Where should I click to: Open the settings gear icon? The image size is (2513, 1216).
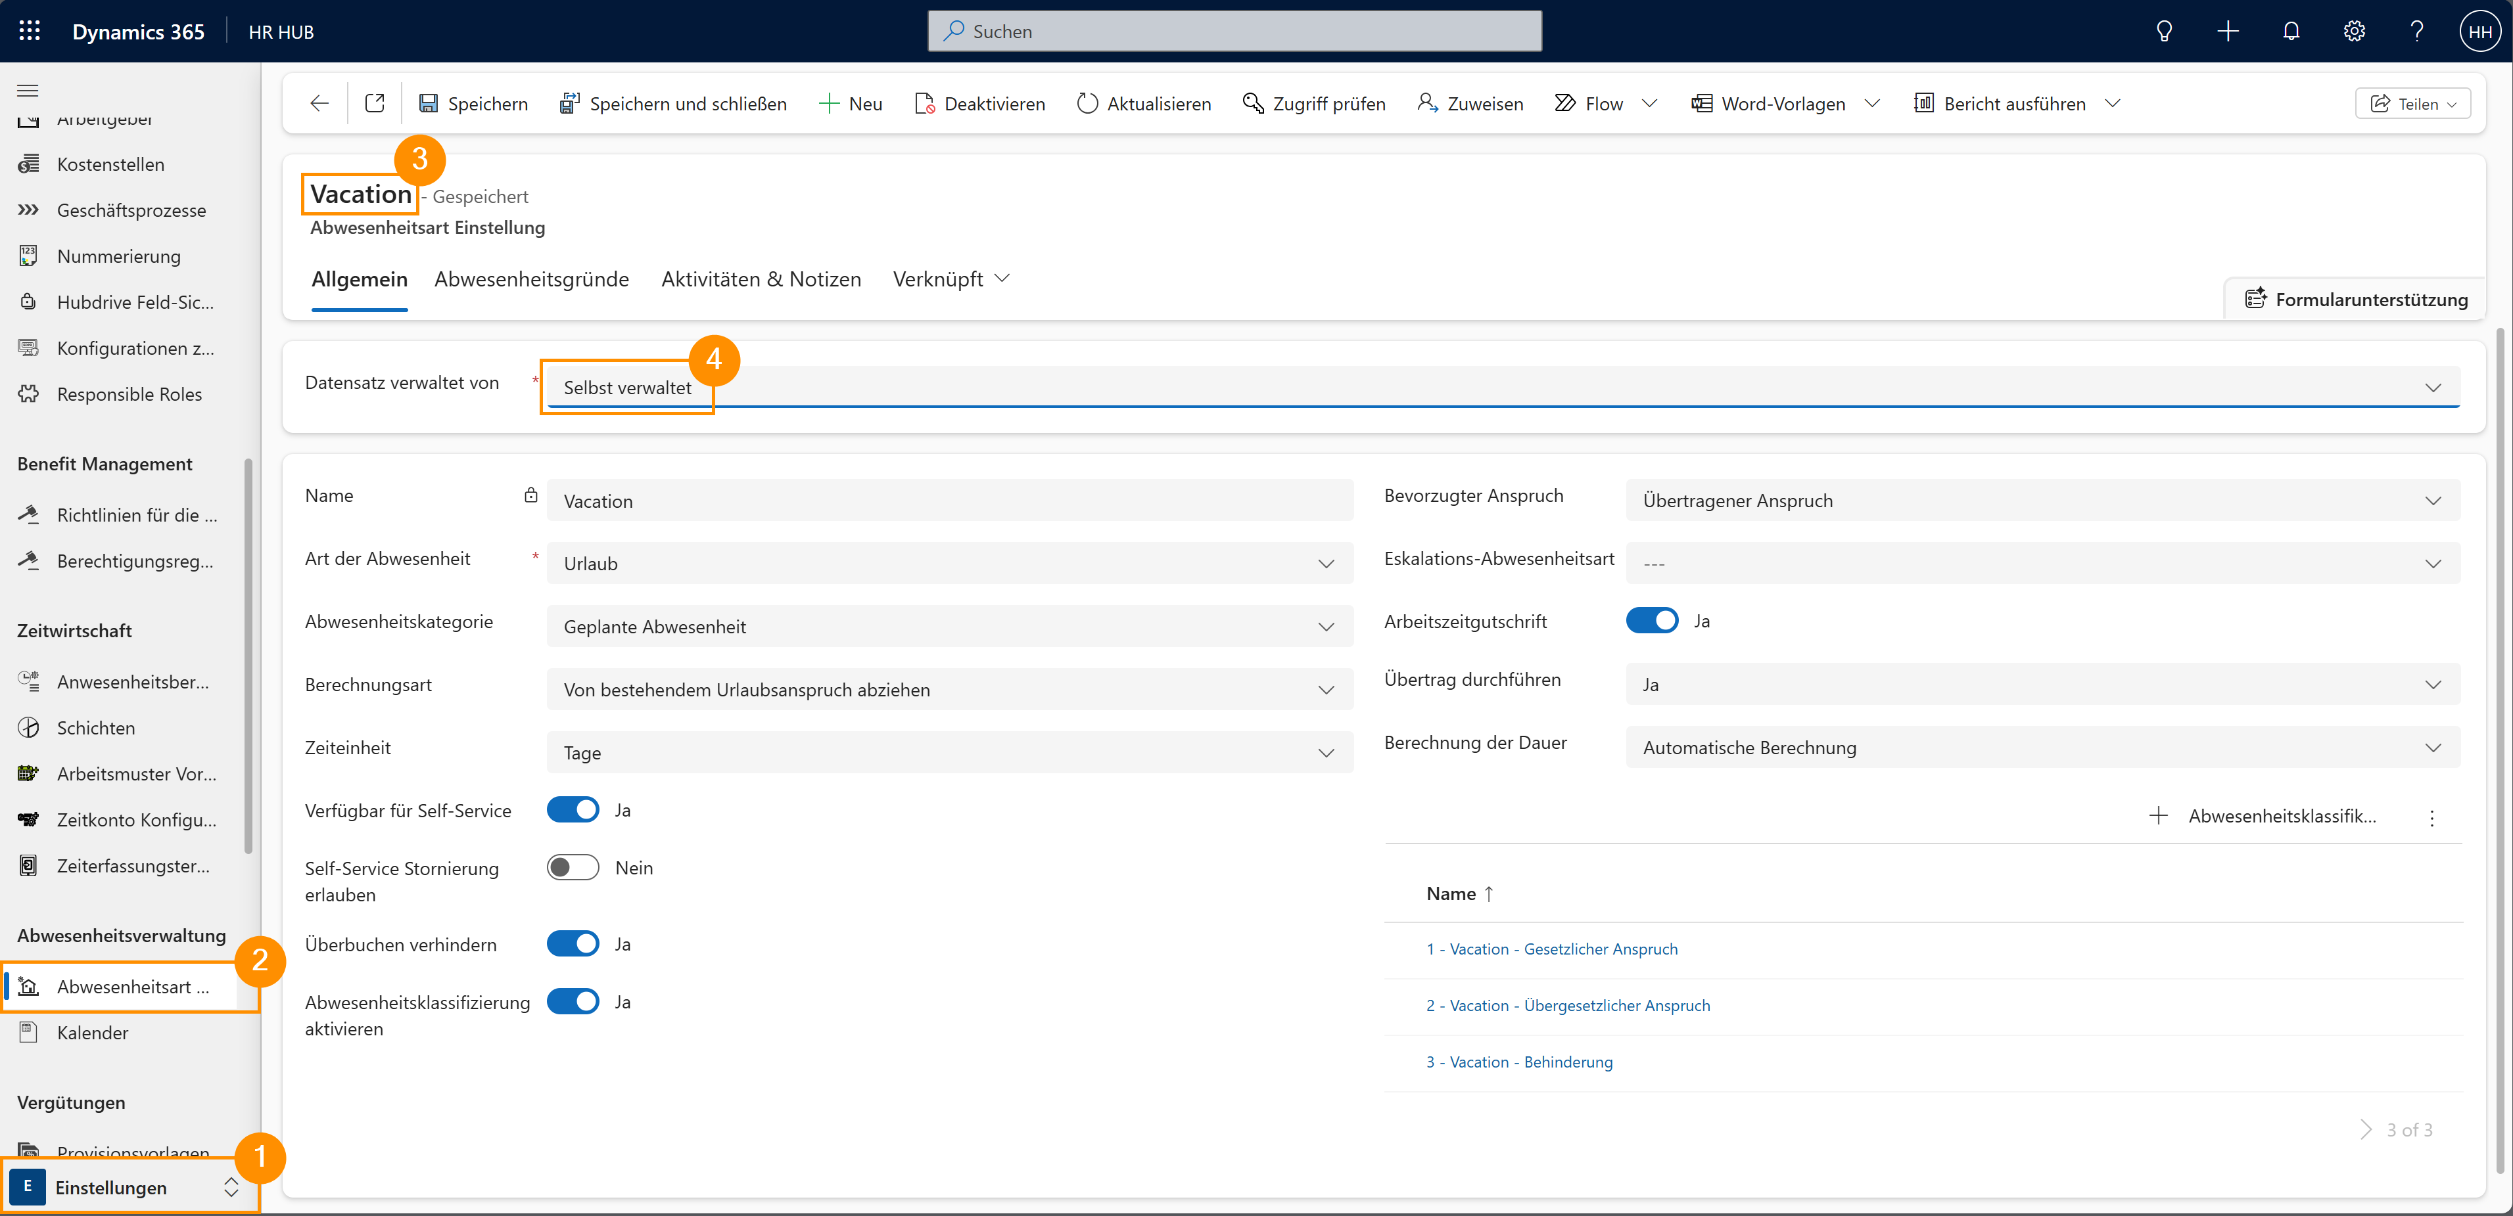click(2354, 31)
